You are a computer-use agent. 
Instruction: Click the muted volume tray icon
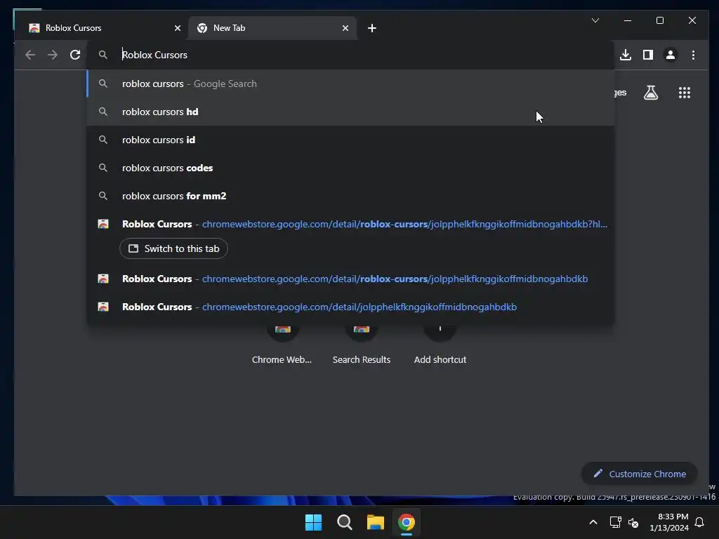point(633,522)
